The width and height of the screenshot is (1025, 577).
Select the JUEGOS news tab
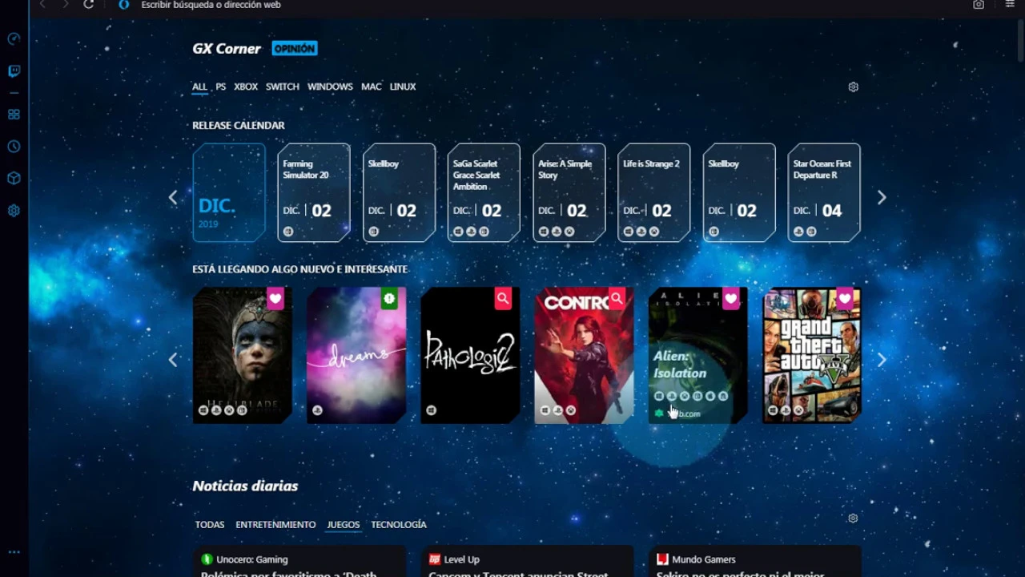[x=343, y=525]
